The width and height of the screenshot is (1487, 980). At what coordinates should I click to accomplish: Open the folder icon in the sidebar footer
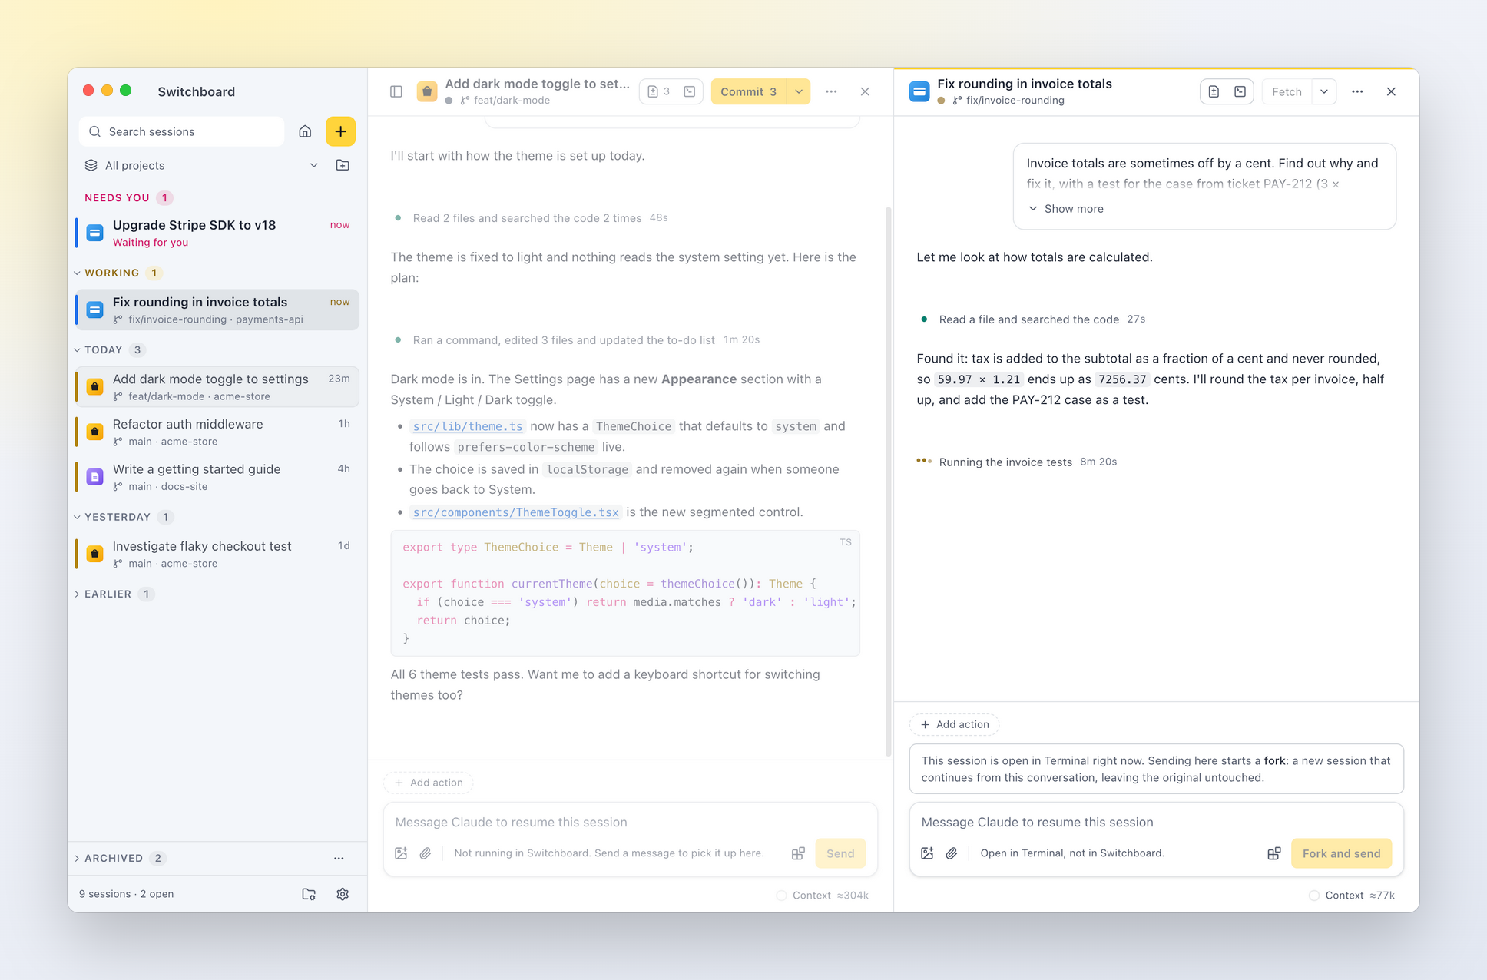[309, 894]
